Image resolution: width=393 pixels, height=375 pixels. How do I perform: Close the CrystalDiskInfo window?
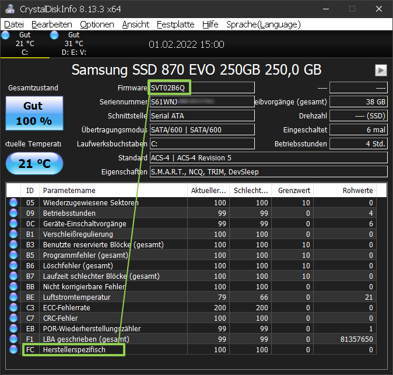(379, 9)
